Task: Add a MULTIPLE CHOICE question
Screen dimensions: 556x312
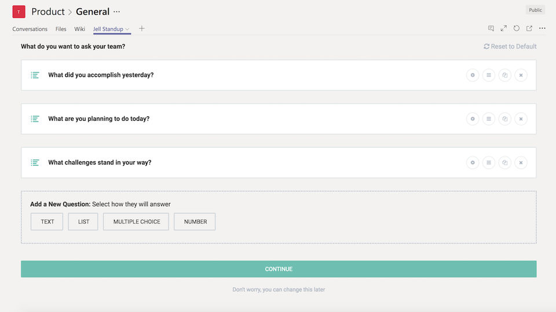Action: click(136, 222)
